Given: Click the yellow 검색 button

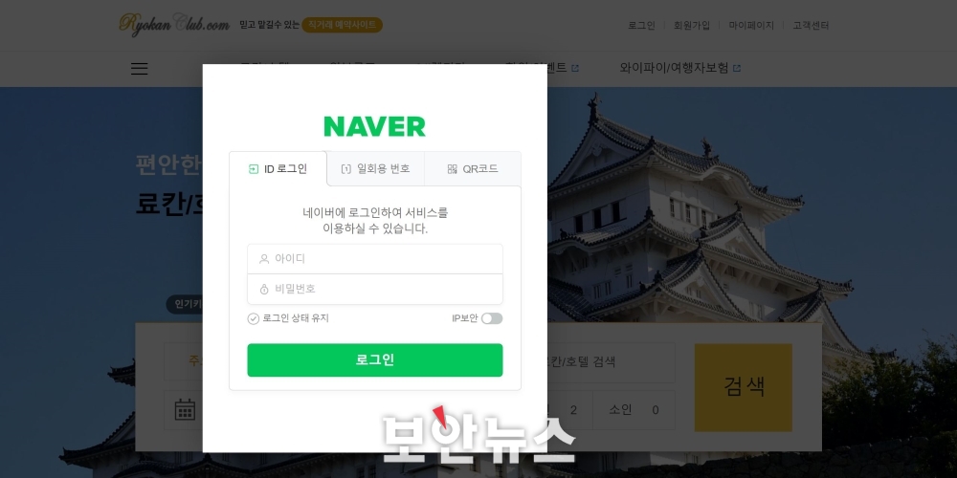Looking at the screenshot, I should [744, 387].
